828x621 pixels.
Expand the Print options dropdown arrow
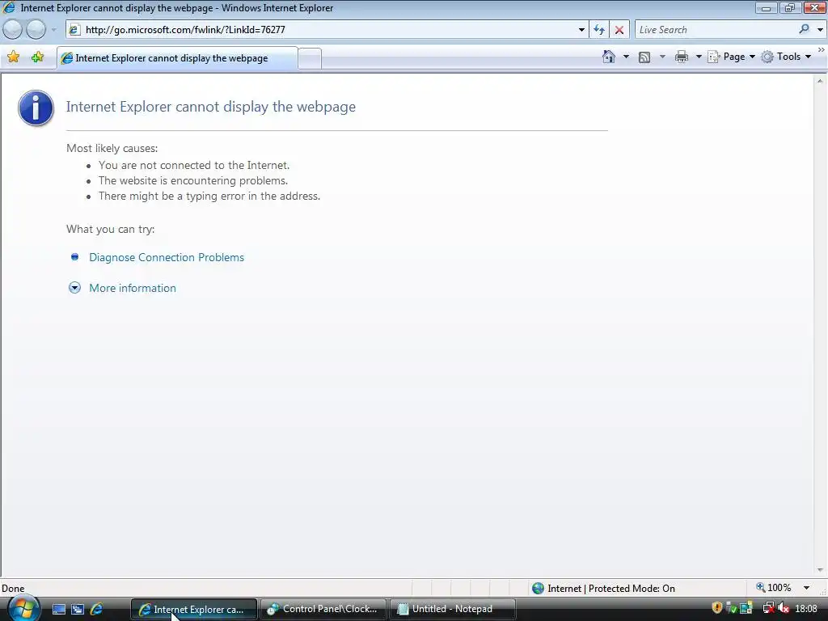(x=699, y=57)
